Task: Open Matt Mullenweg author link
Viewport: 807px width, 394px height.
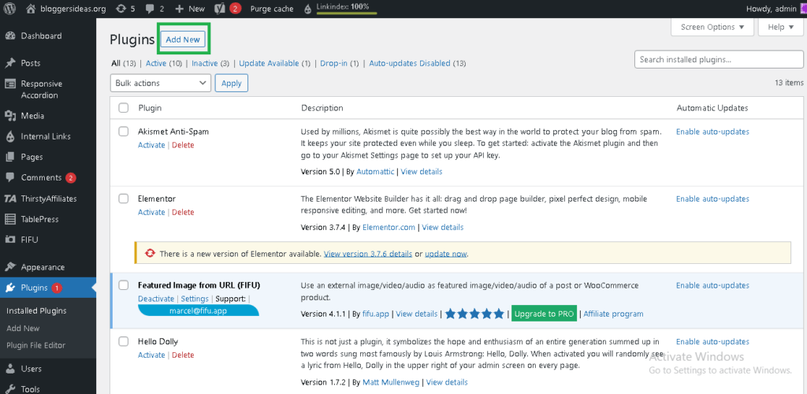Action: (x=391, y=382)
